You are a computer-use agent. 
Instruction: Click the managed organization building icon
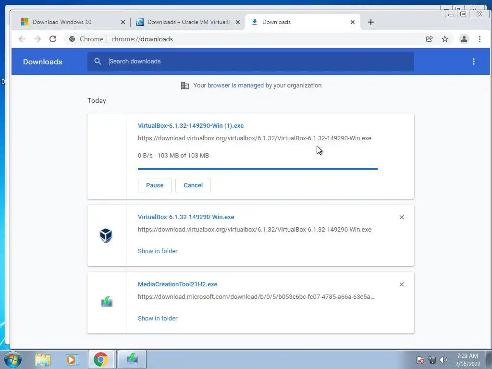(185, 86)
